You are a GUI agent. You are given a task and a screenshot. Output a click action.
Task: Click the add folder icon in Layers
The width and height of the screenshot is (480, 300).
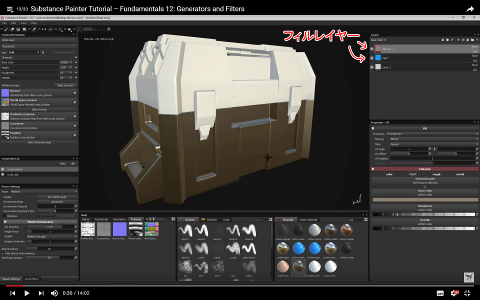472,40
